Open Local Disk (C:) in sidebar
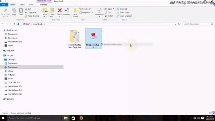The image size is (215, 121). (13, 82)
